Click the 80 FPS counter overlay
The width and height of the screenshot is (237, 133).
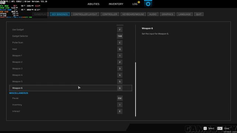3,3
